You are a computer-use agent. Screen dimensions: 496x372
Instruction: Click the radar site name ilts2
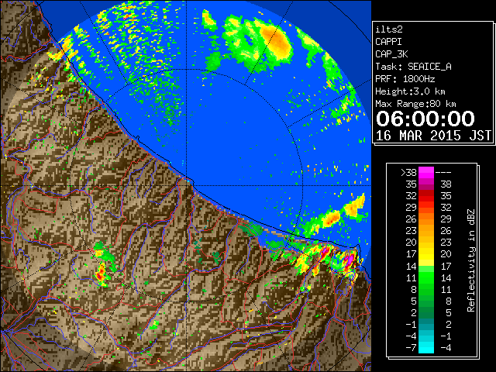click(389, 29)
